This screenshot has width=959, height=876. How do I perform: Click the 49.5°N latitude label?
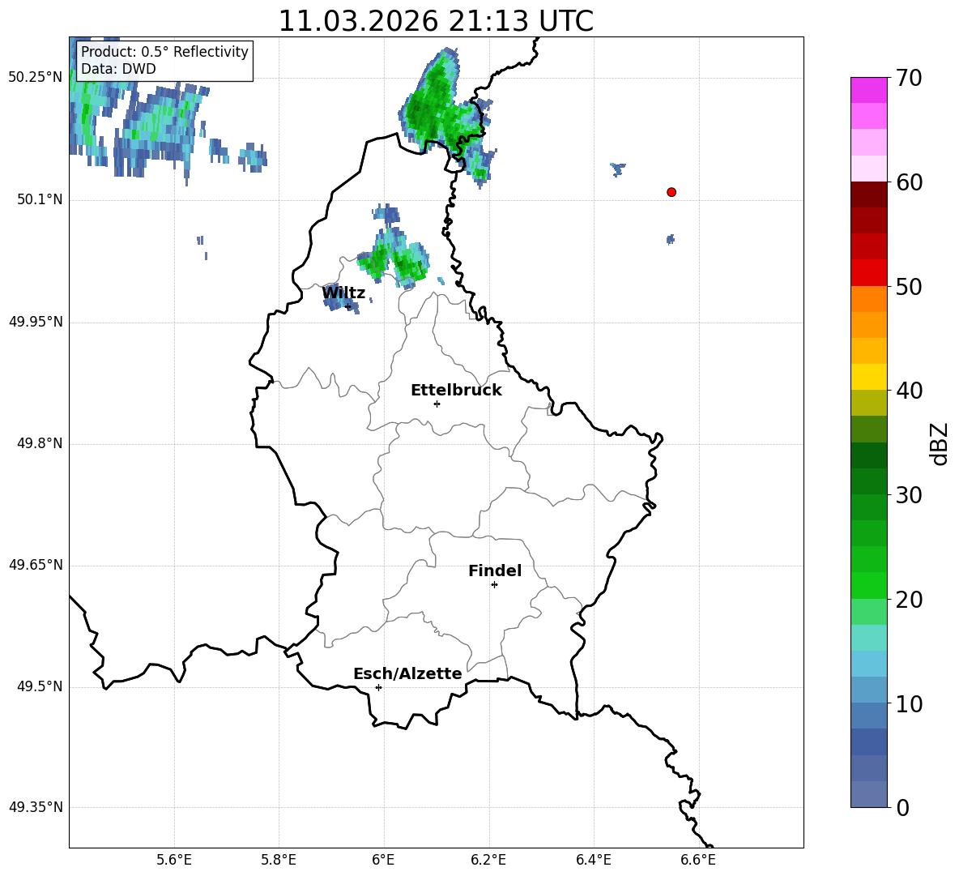click(x=40, y=687)
